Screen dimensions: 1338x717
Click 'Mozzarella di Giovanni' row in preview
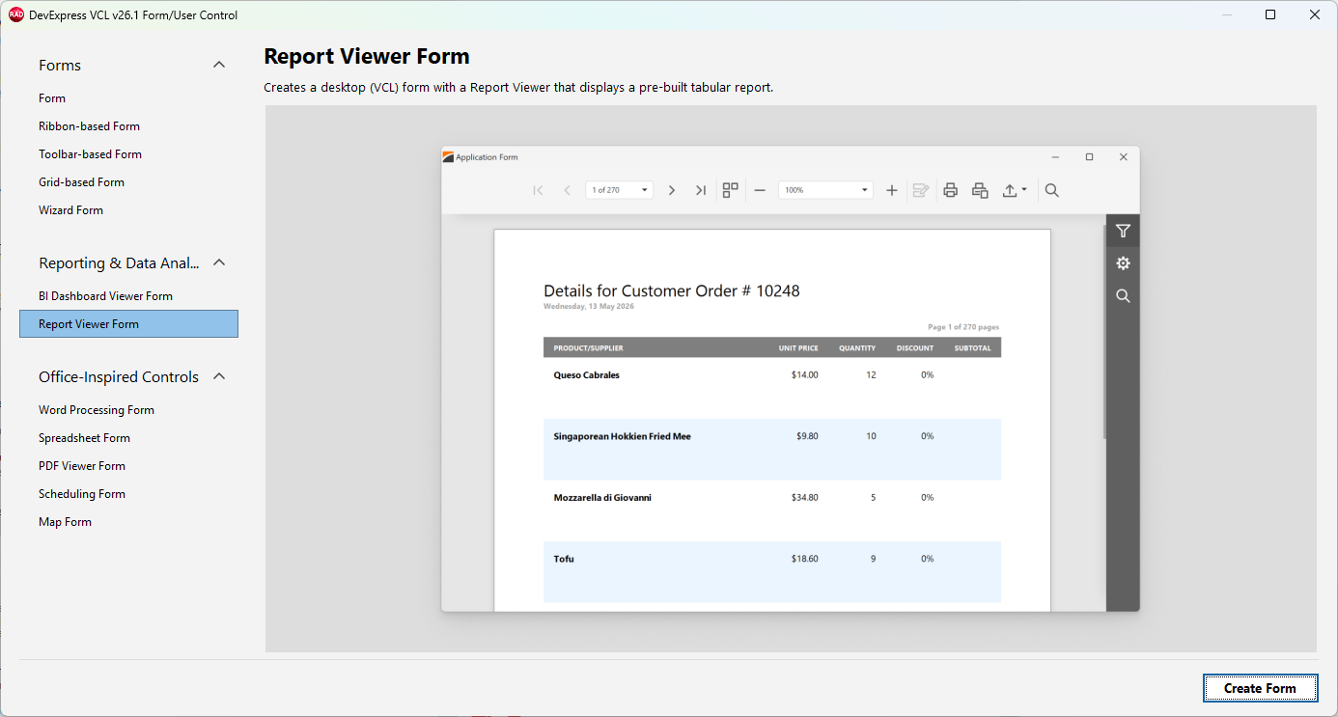pyautogui.click(x=772, y=510)
